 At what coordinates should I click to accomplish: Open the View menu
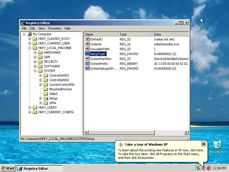[42, 28]
